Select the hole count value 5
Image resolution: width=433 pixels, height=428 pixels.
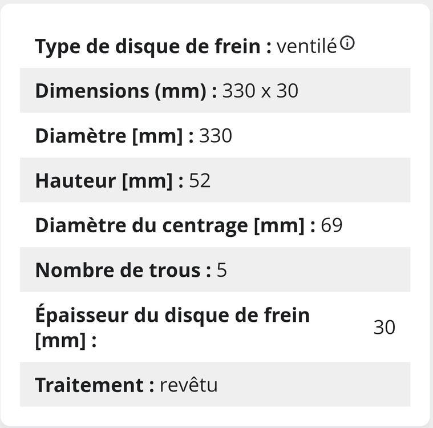tap(222, 270)
